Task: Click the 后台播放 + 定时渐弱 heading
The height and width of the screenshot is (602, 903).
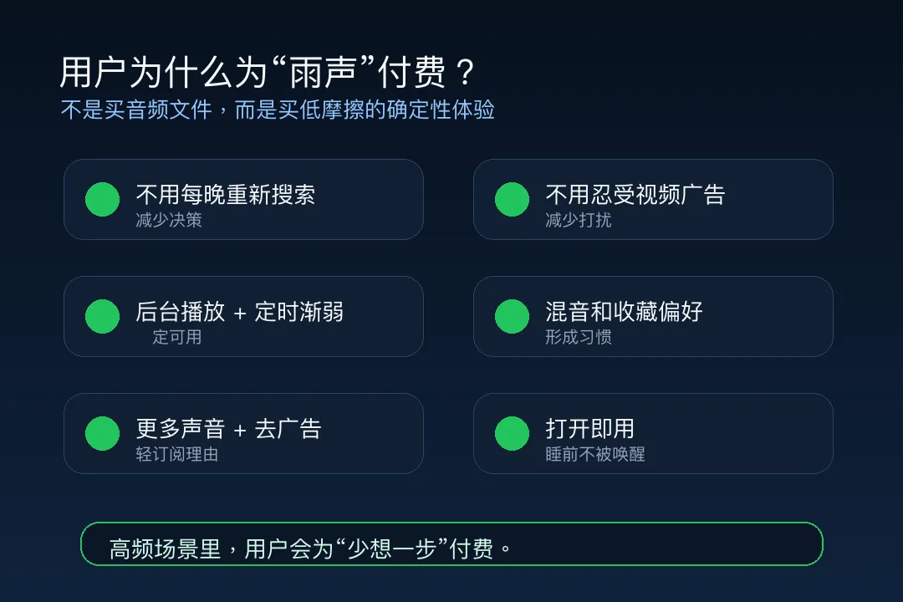Action: [240, 312]
